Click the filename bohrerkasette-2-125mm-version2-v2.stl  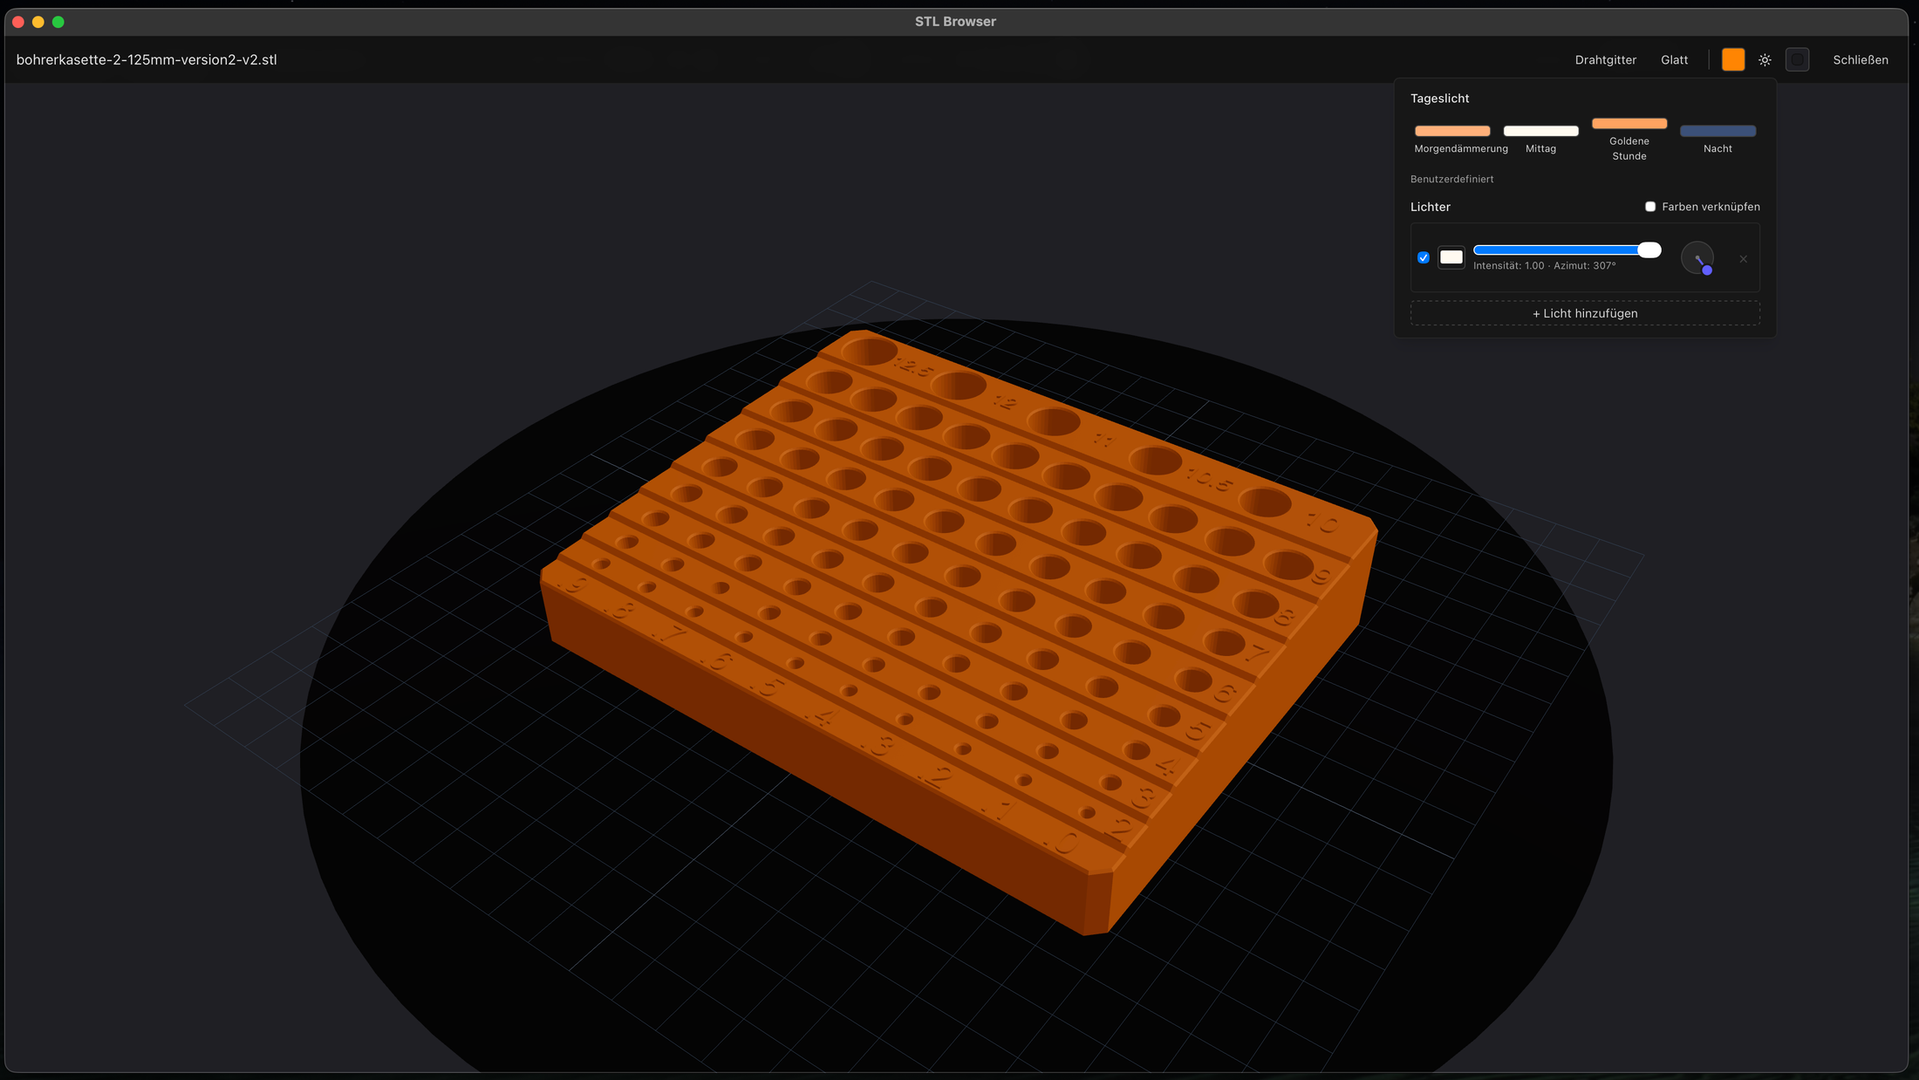point(147,60)
